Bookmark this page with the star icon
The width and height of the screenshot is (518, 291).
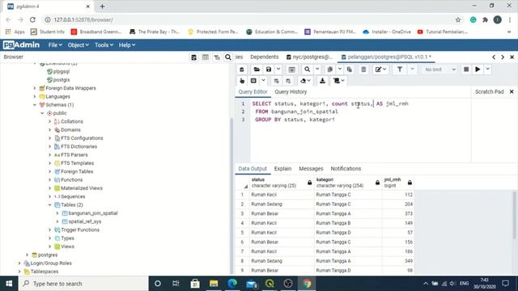[458, 19]
